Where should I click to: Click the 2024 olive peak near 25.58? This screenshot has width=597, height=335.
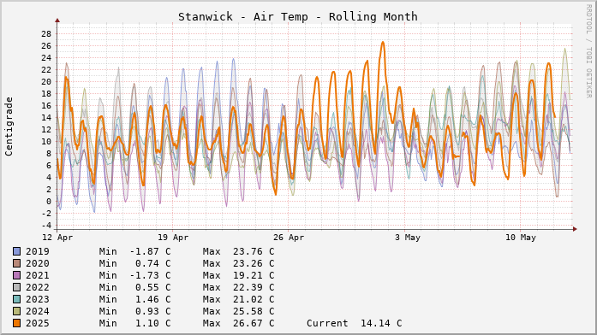coord(565,49)
